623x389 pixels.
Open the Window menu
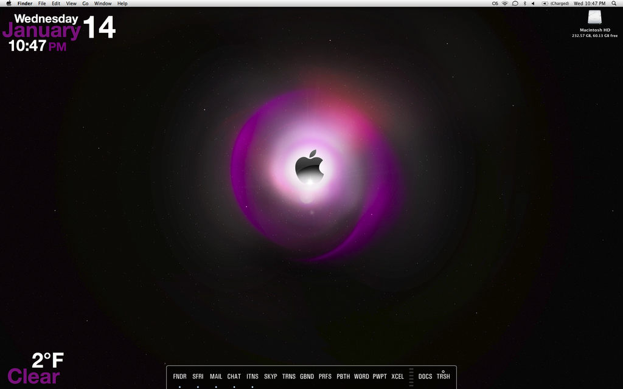[x=102, y=3]
